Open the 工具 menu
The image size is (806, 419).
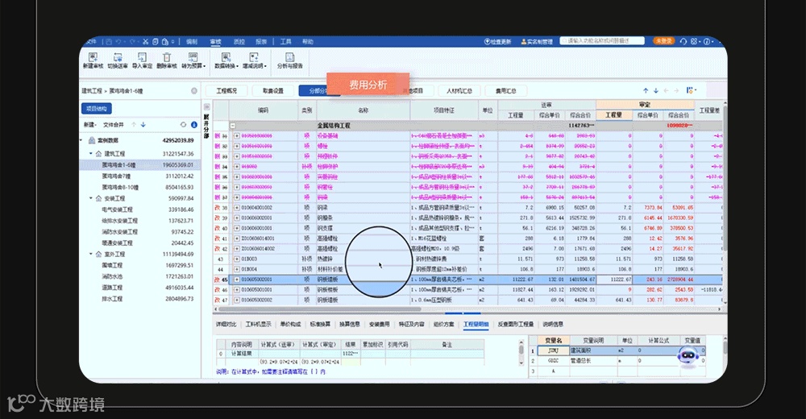point(286,42)
